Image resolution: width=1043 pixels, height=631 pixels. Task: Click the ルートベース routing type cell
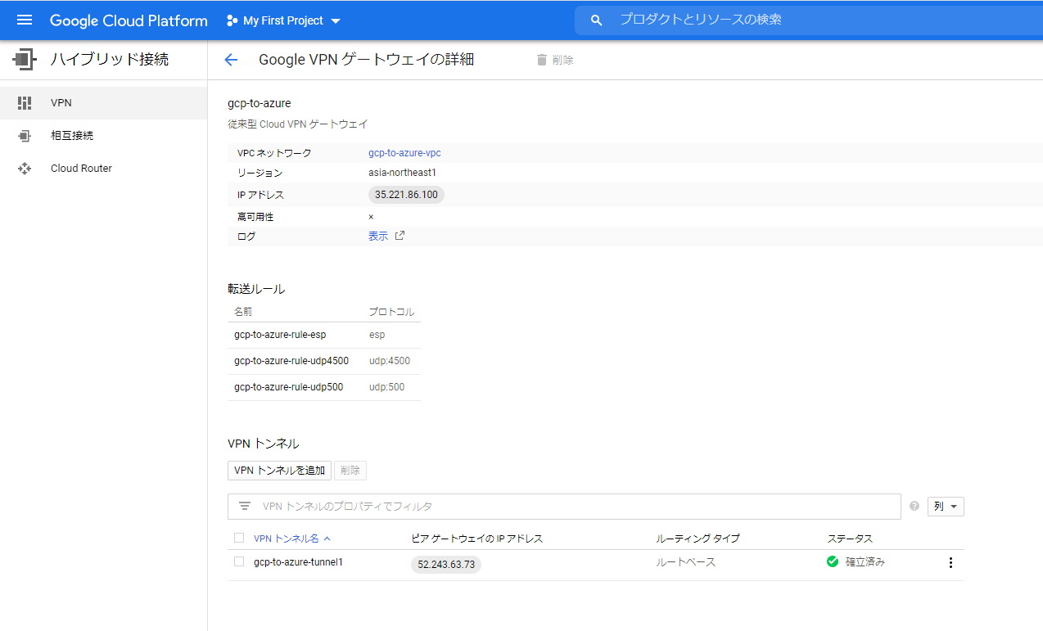click(686, 562)
